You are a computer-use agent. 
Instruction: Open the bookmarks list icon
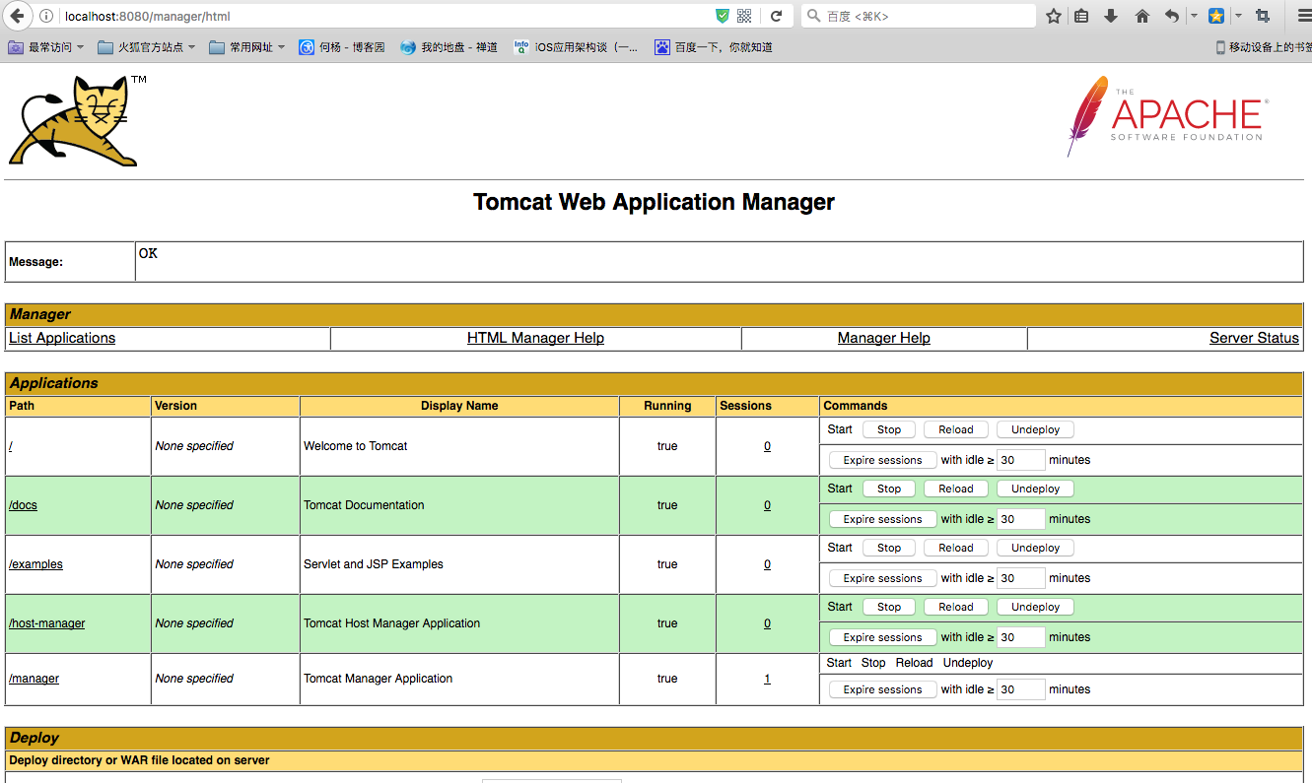click(1082, 16)
